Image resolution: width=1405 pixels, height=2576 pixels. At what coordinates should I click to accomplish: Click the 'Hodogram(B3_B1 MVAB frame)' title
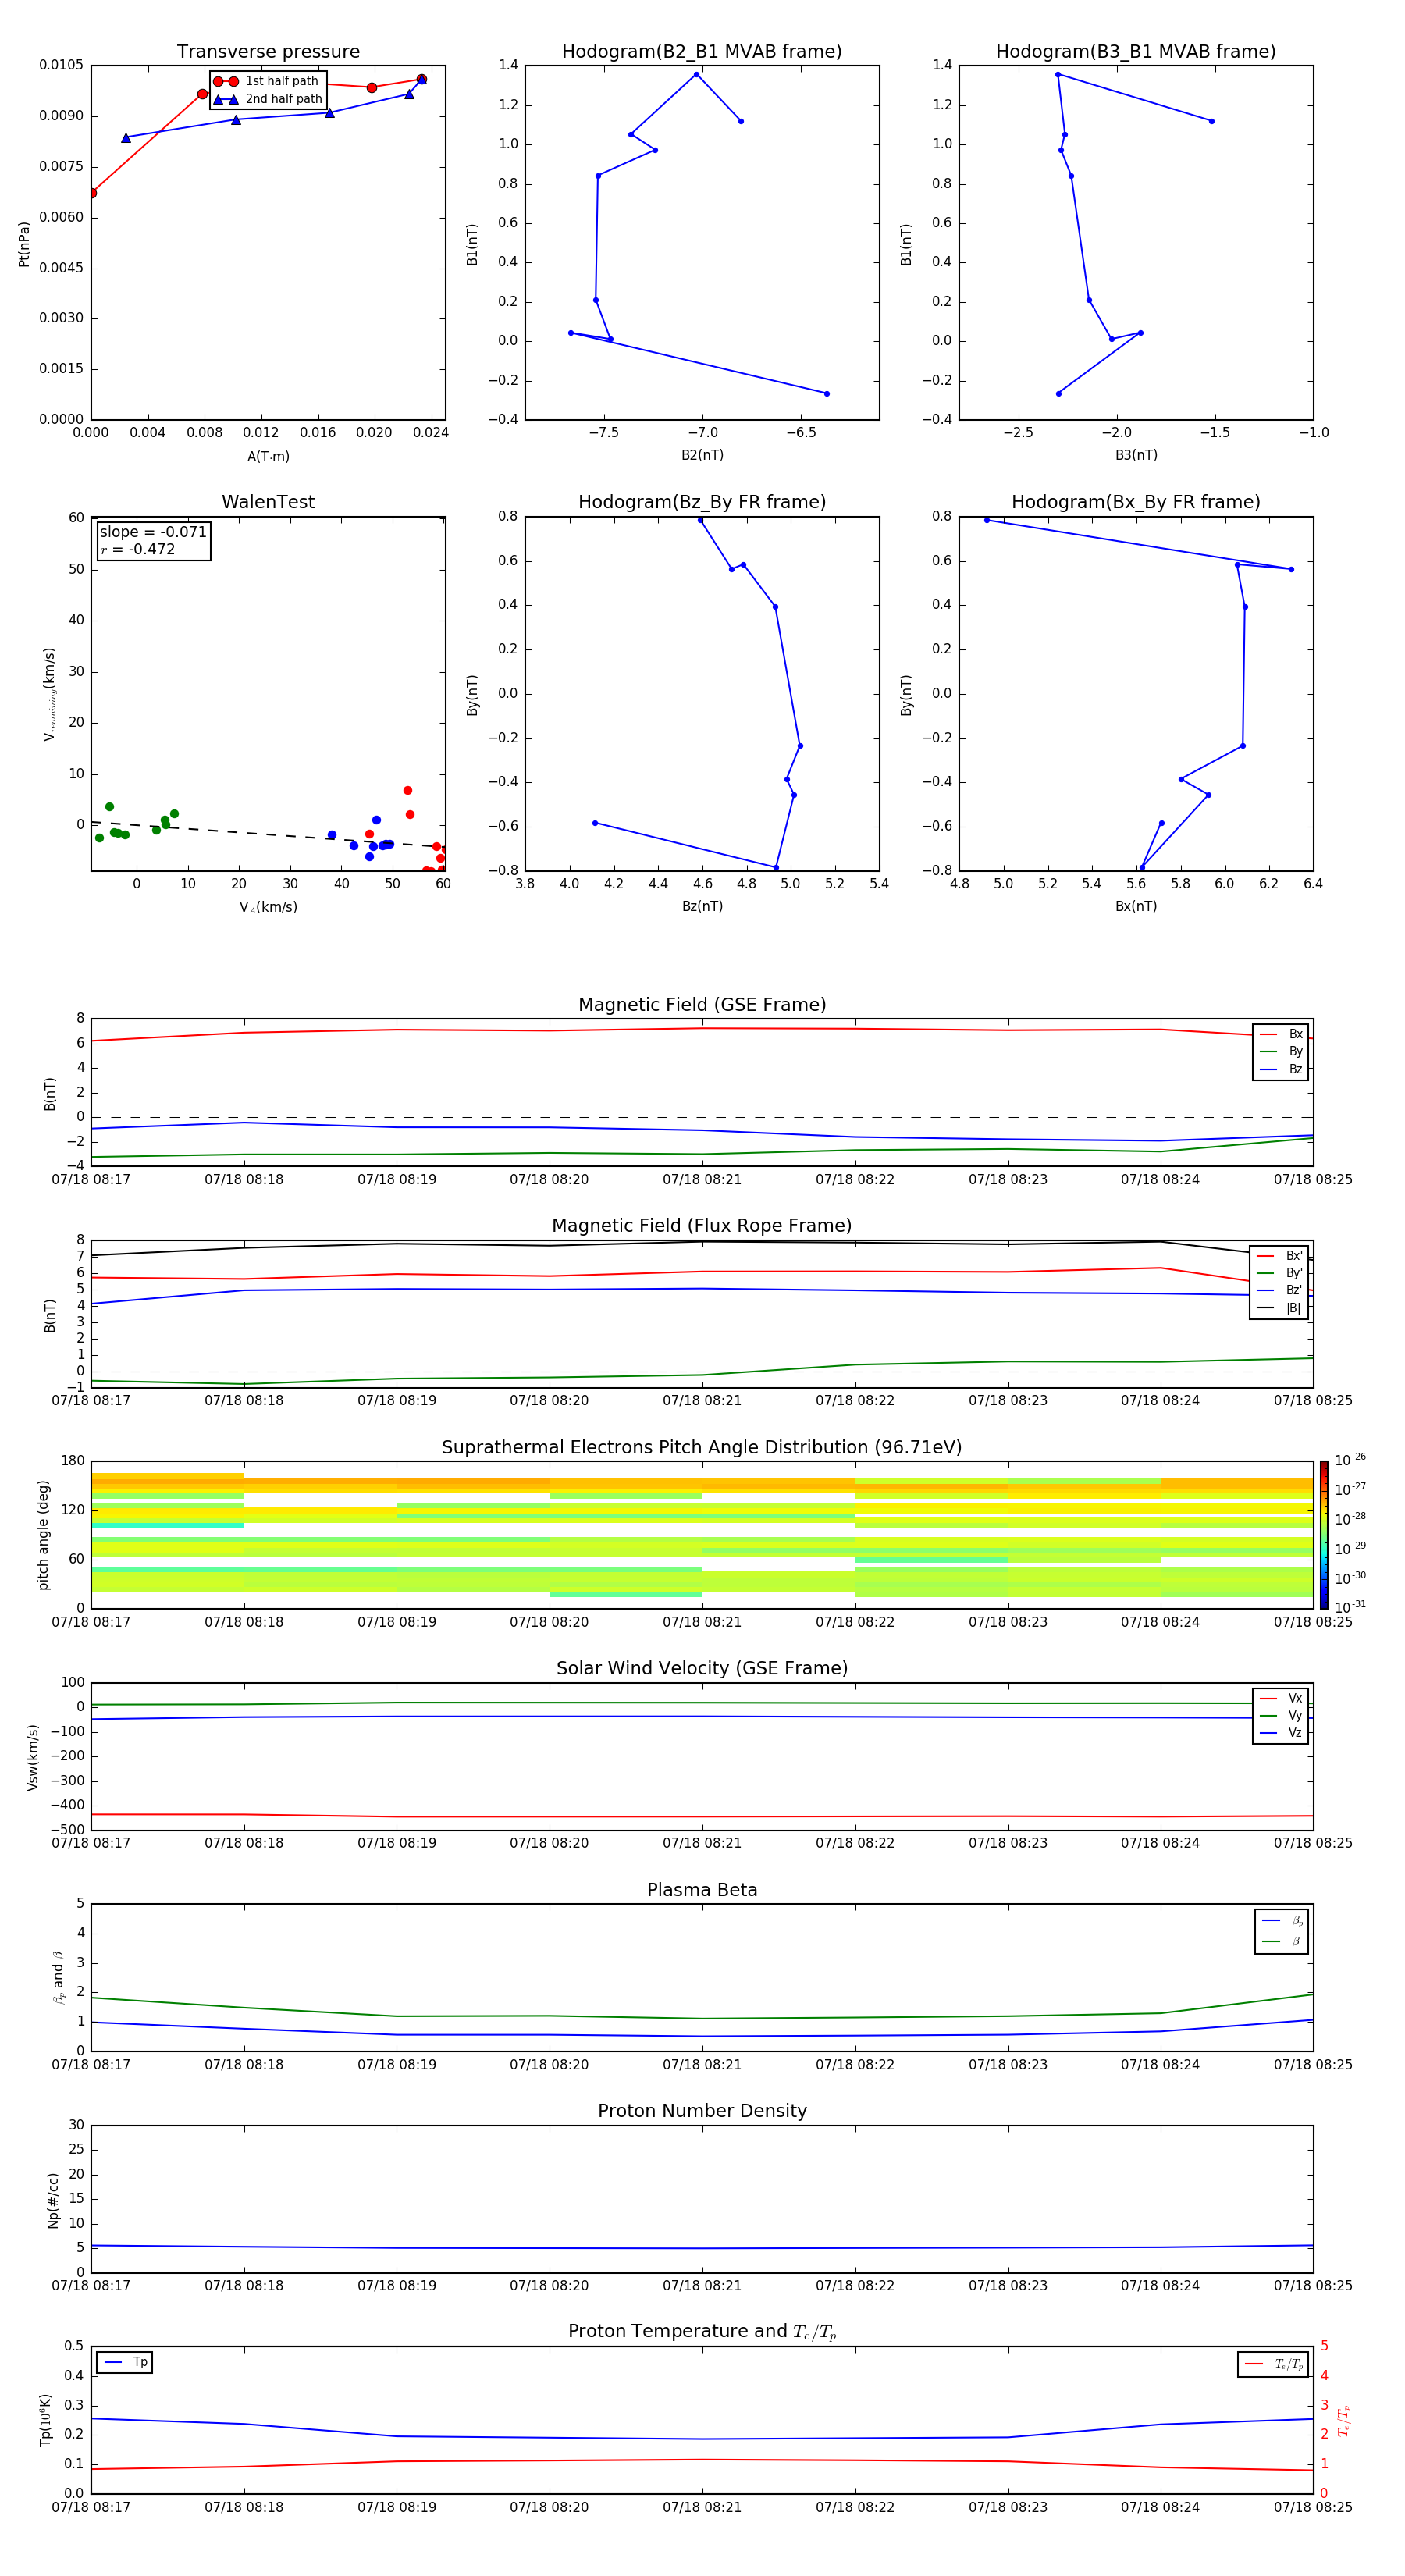click(1136, 51)
